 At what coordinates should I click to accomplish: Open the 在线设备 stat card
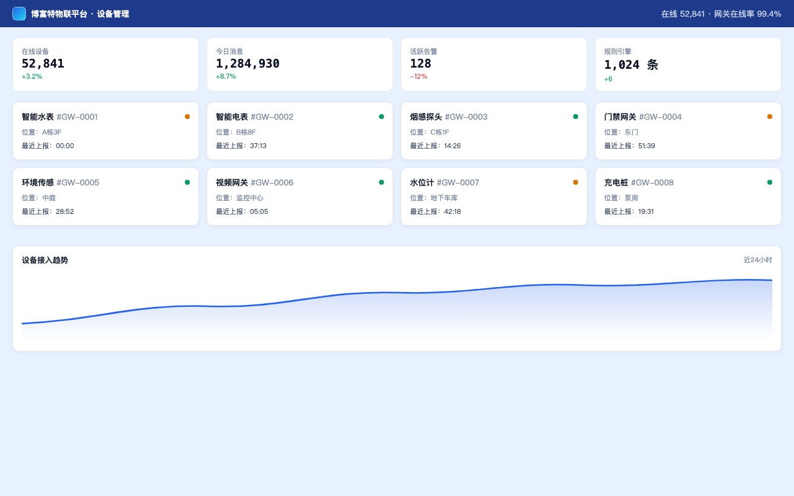click(105, 64)
